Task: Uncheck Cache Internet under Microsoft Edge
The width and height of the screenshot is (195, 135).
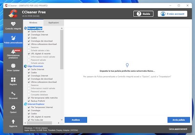Action: click(29, 32)
